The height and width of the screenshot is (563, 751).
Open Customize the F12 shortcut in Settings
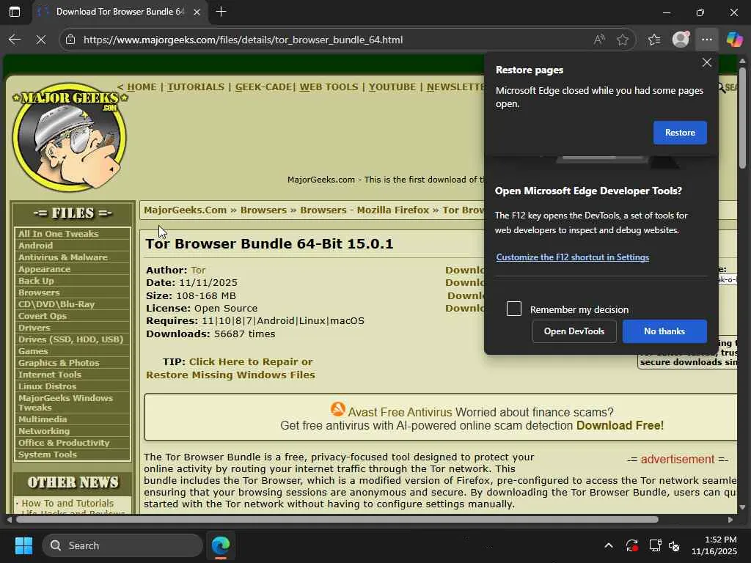(x=572, y=257)
